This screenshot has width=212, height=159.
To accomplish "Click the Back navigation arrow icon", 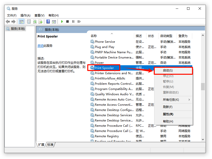I will coord(8,21).
